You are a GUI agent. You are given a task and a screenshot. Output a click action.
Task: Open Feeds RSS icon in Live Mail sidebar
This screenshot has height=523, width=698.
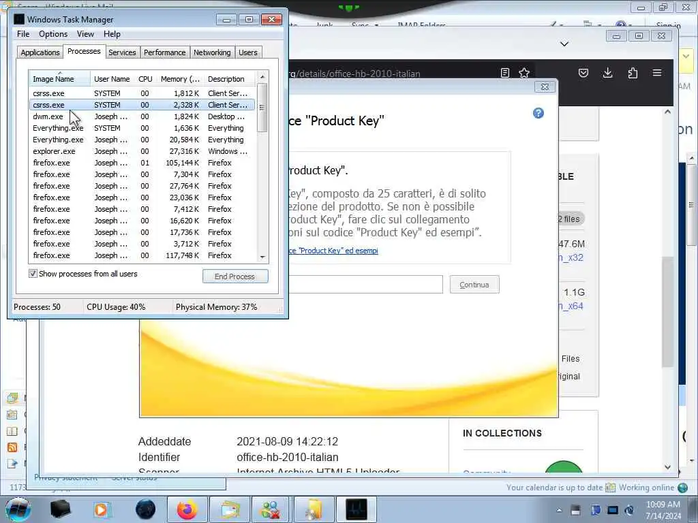[x=12, y=447]
